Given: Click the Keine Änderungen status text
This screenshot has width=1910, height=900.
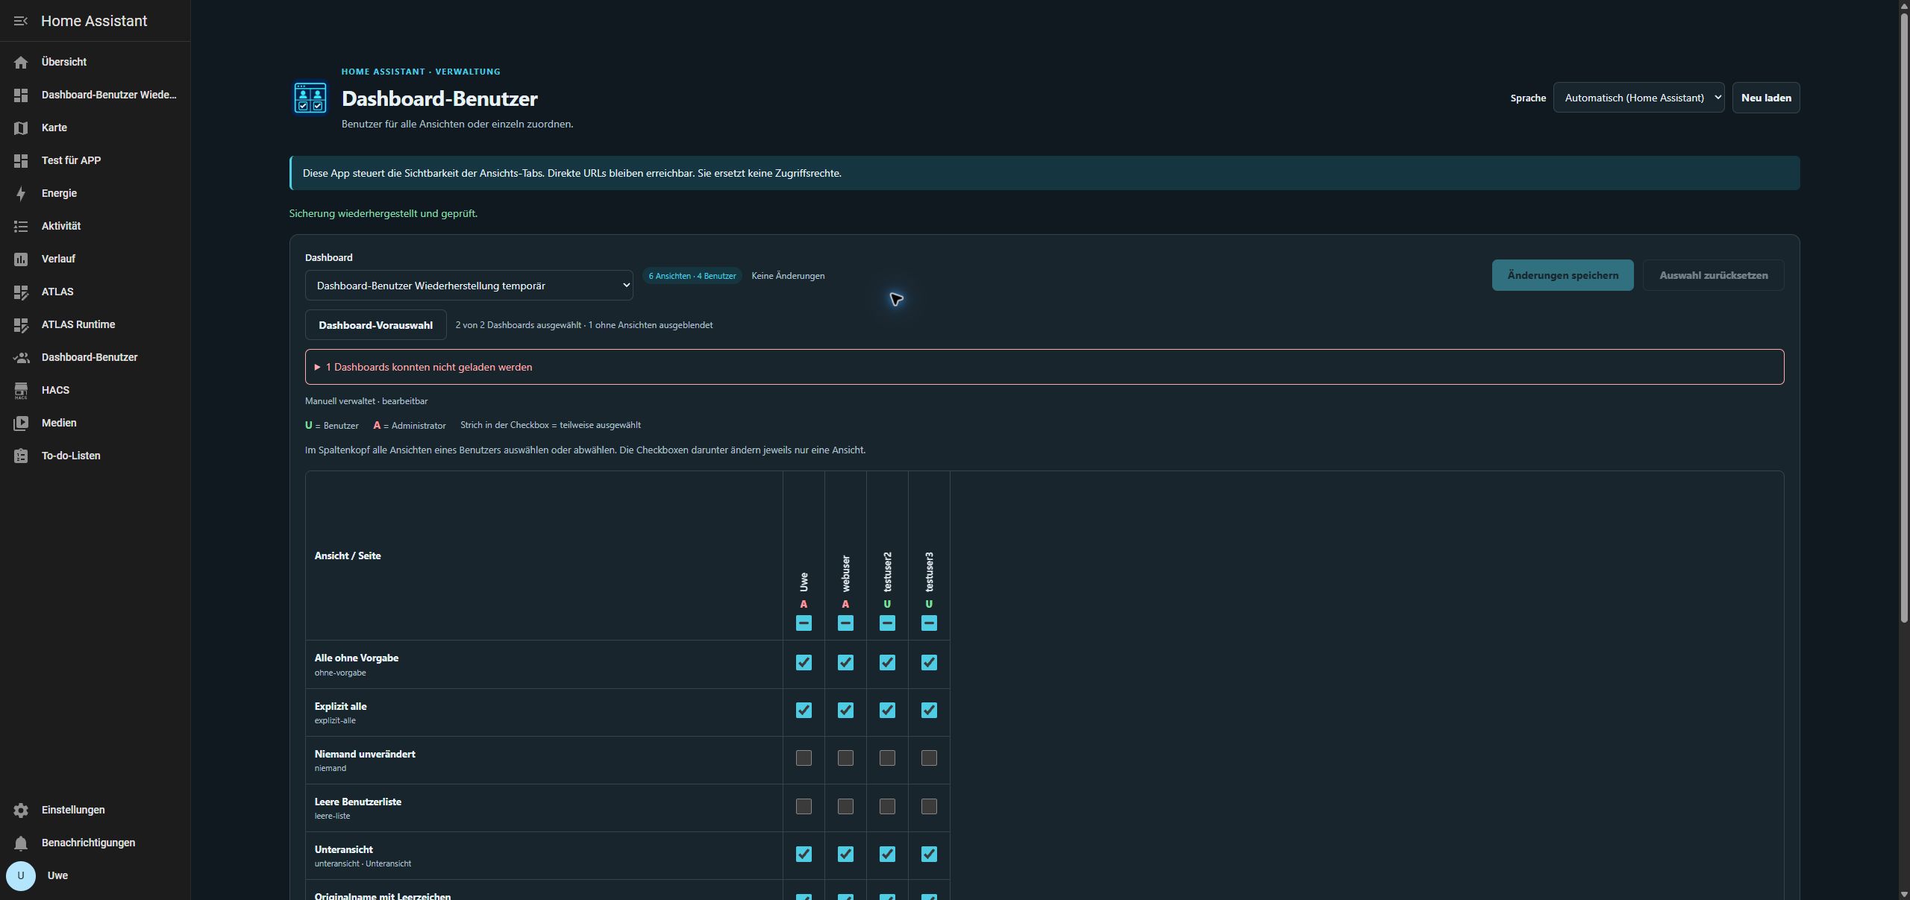Looking at the screenshot, I should (788, 276).
